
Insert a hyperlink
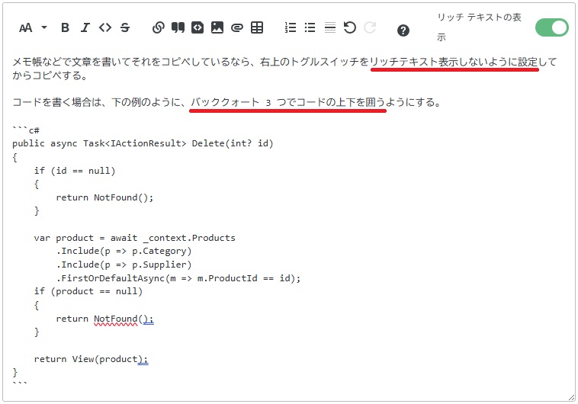158,27
